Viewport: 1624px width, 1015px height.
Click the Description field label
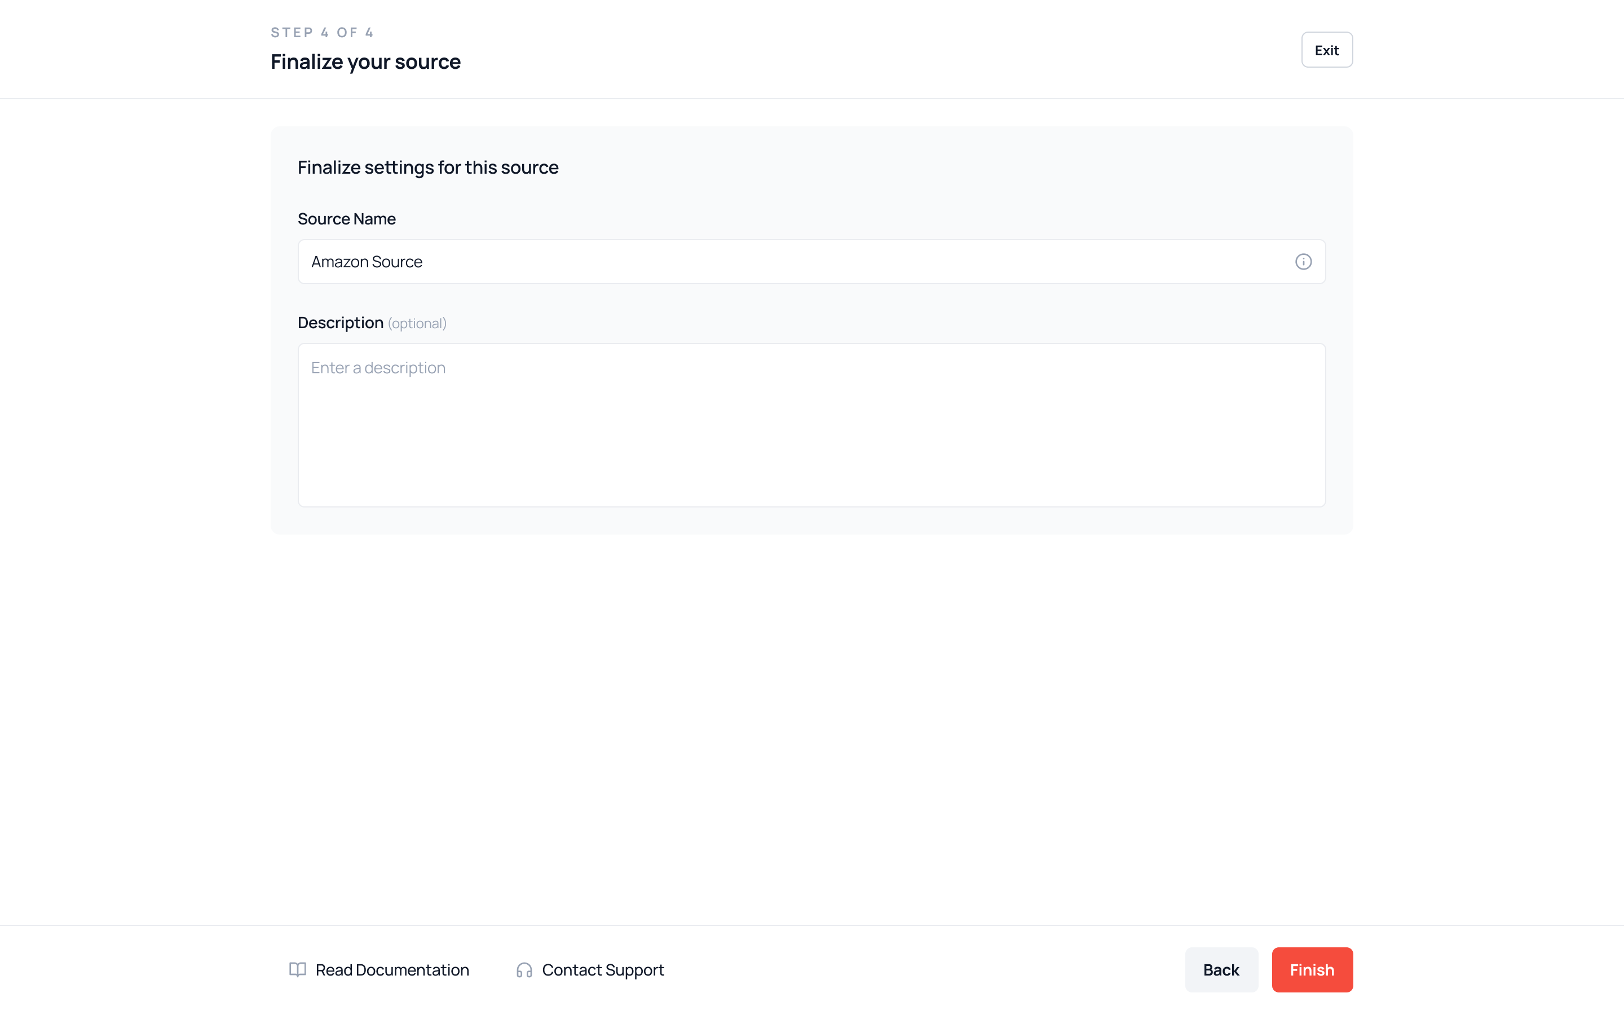pyautogui.click(x=340, y=323)
